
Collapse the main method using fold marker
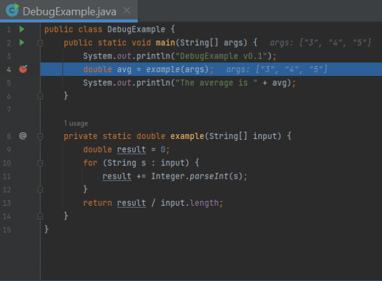click(x=40, y=43)
